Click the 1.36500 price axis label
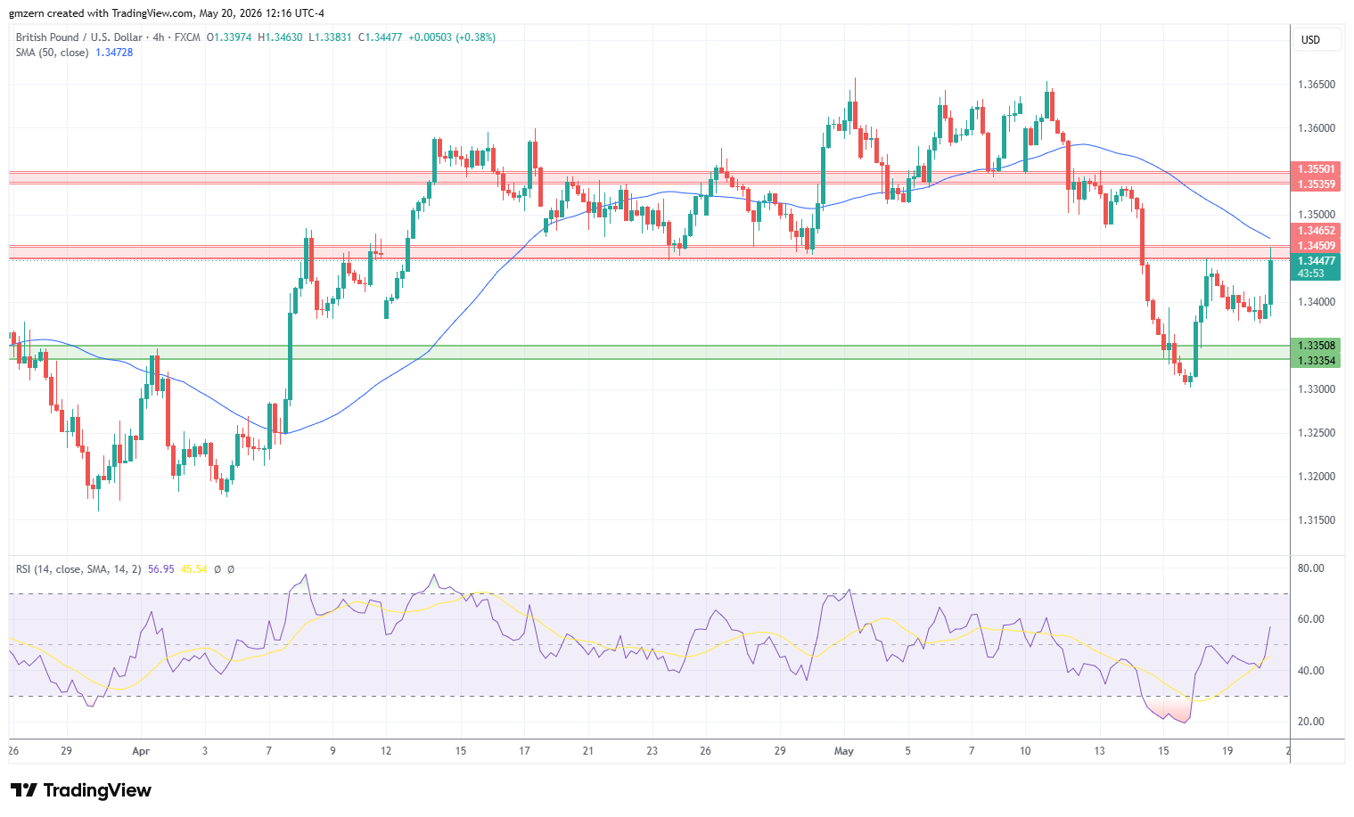 click(1317, 85)
